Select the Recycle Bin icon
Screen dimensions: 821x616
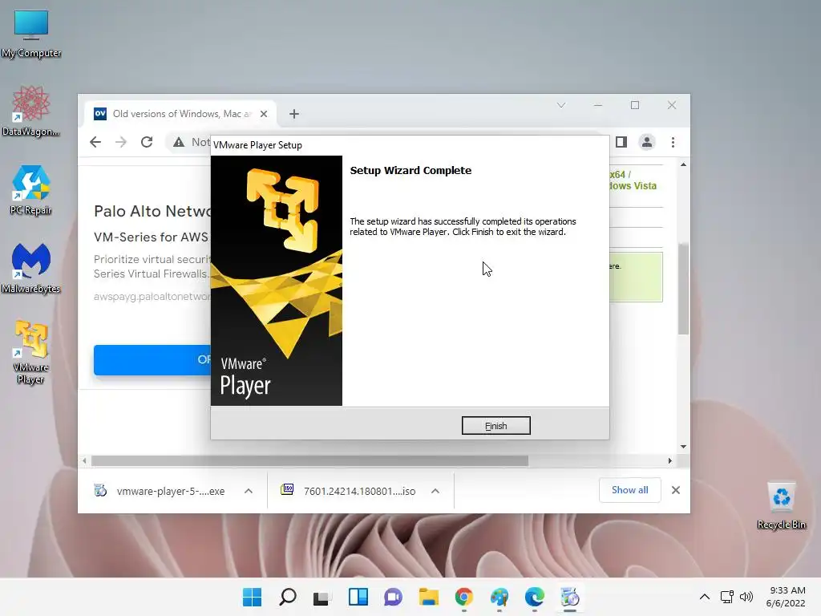(x=781, y=506)
